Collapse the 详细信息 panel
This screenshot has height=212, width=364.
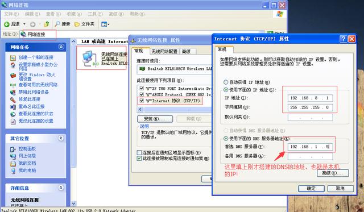(61, 188)
